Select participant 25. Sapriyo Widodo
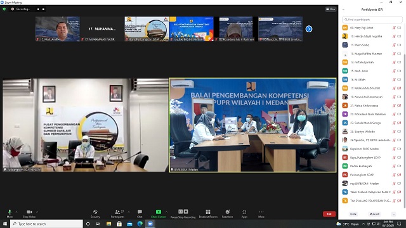The width and height of the screenshot is (406, 228). coord(372,132)
